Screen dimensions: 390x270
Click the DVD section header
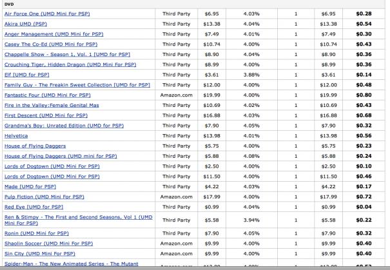pyautogui.click(x=10, y=3)
